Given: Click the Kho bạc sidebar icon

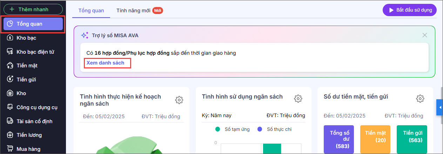Looking at the screenshot, I should (x=10, y=38).
